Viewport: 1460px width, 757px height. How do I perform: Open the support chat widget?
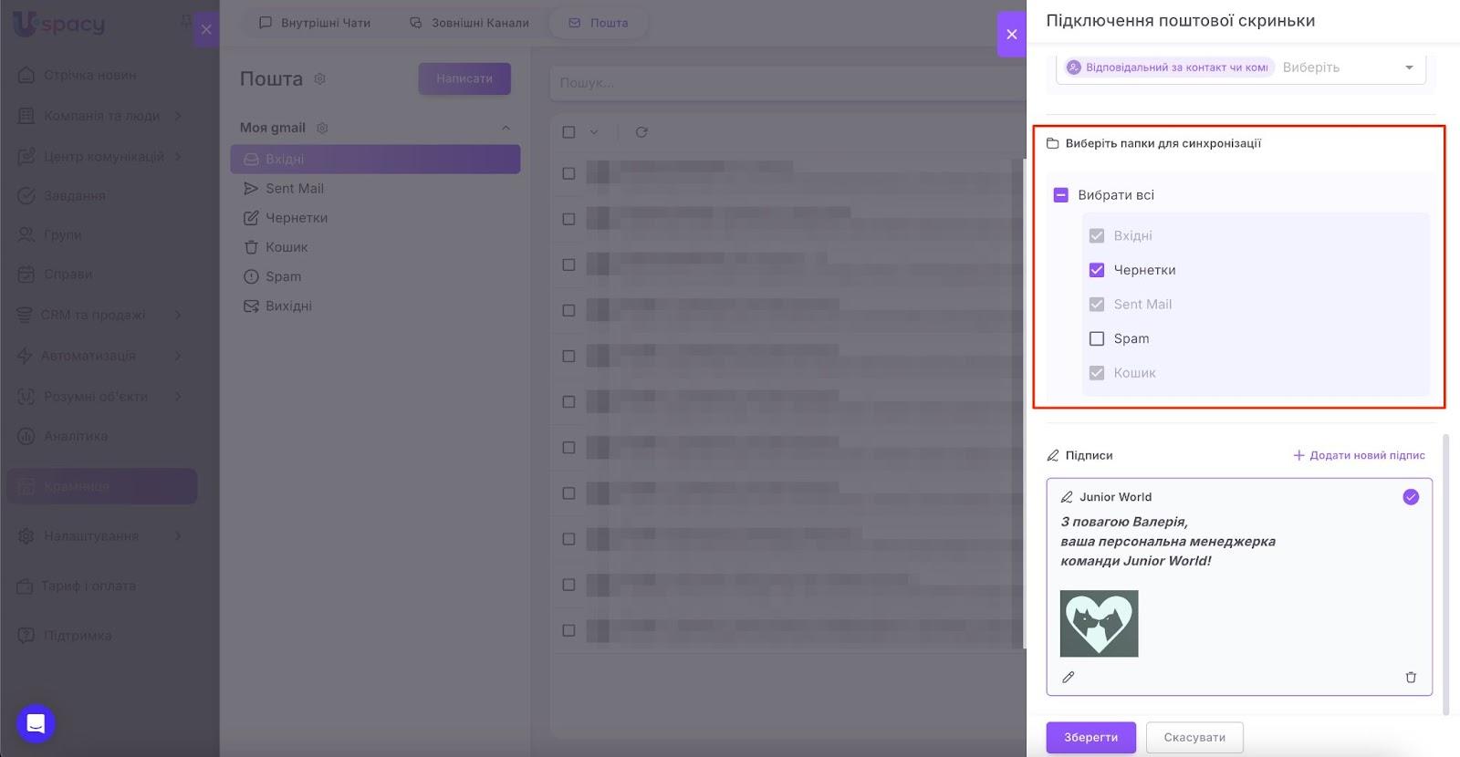click(36, 724)
